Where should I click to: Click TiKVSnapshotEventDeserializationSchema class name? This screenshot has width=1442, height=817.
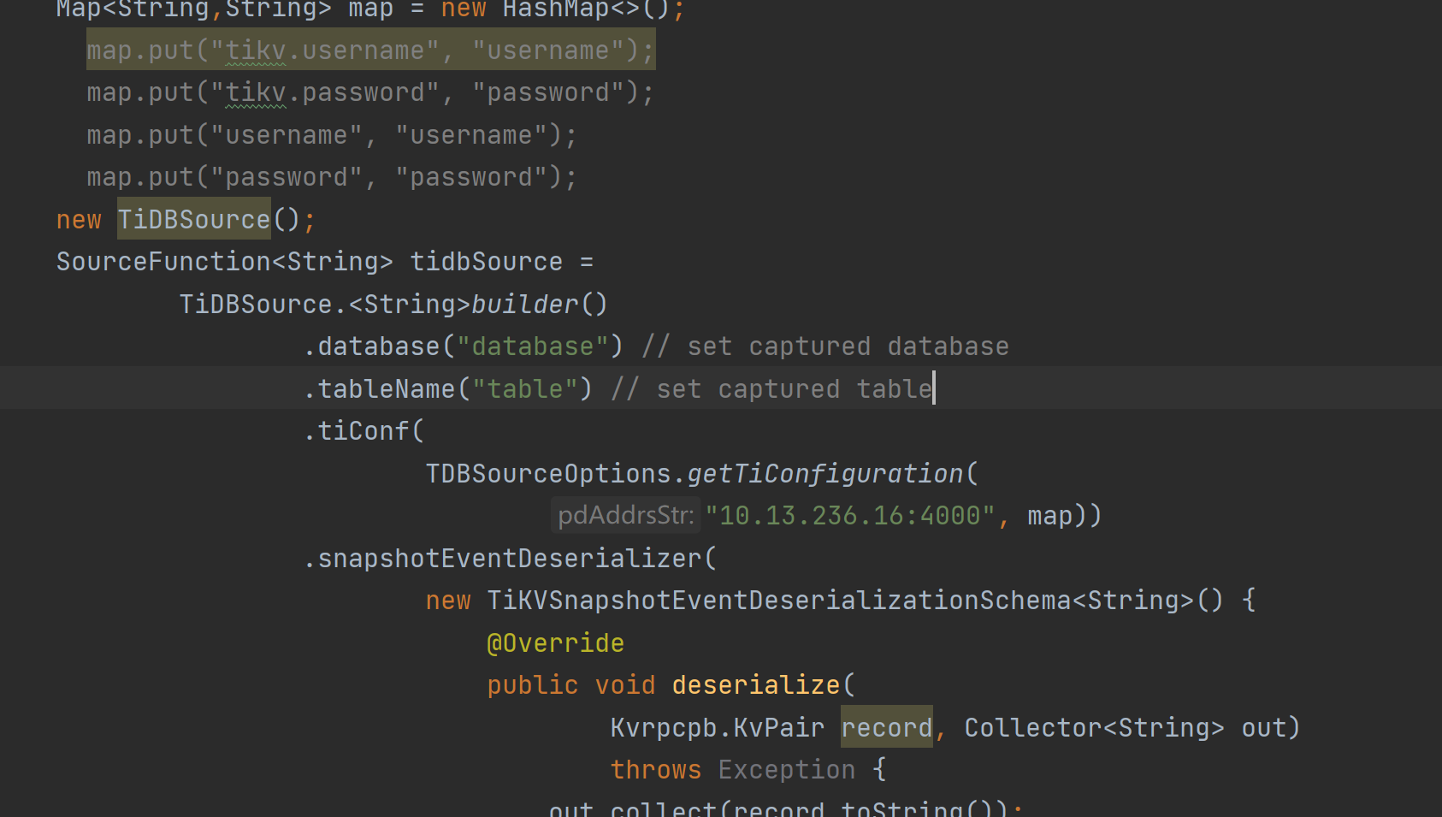[778, 600]
